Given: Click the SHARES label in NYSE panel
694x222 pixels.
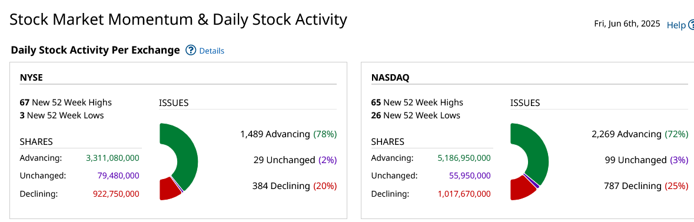Looking at the screenshot, I should pos(36,142).
